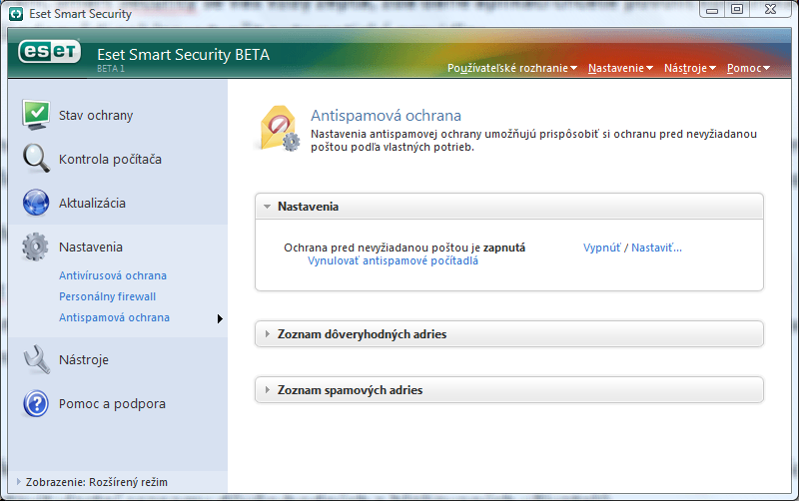Viewport: 799px width, 501px height.
Task: Click Vynulovať antispamové počítadlá link
Action: tap(393, 260)
